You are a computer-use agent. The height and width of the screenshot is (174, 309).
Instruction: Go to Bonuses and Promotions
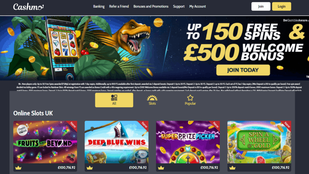(151, 7)
